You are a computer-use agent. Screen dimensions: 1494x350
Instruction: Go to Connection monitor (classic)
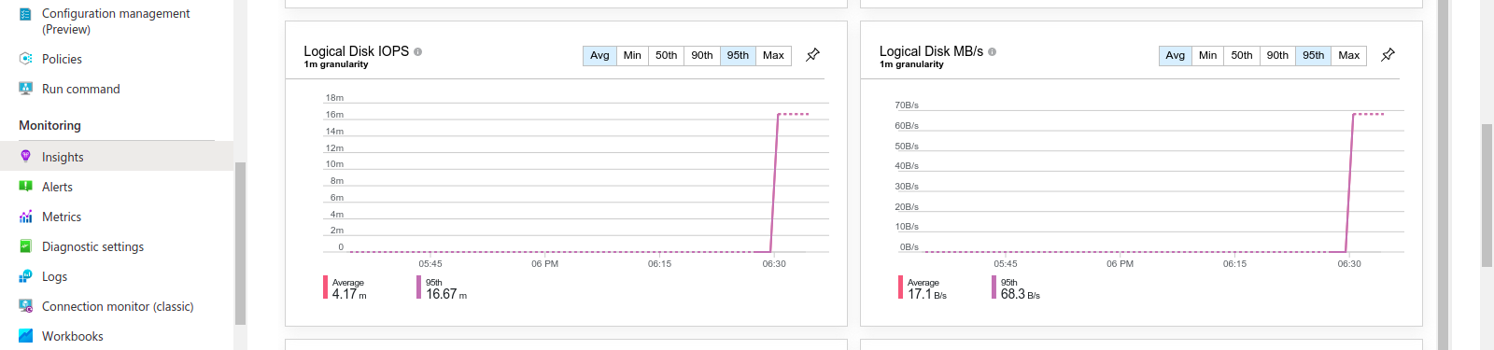pyautogui.click(x=117, y=306)
